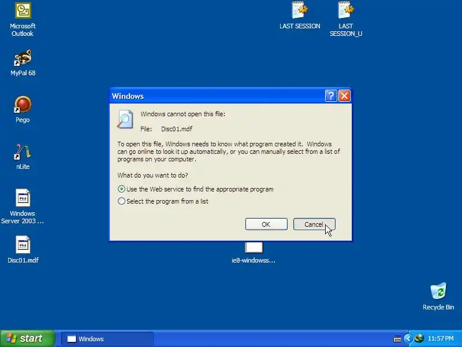Click the Windows taskbar button
Image resolution: width=462 pixels, height=347 pixels.
click(107, 339)
